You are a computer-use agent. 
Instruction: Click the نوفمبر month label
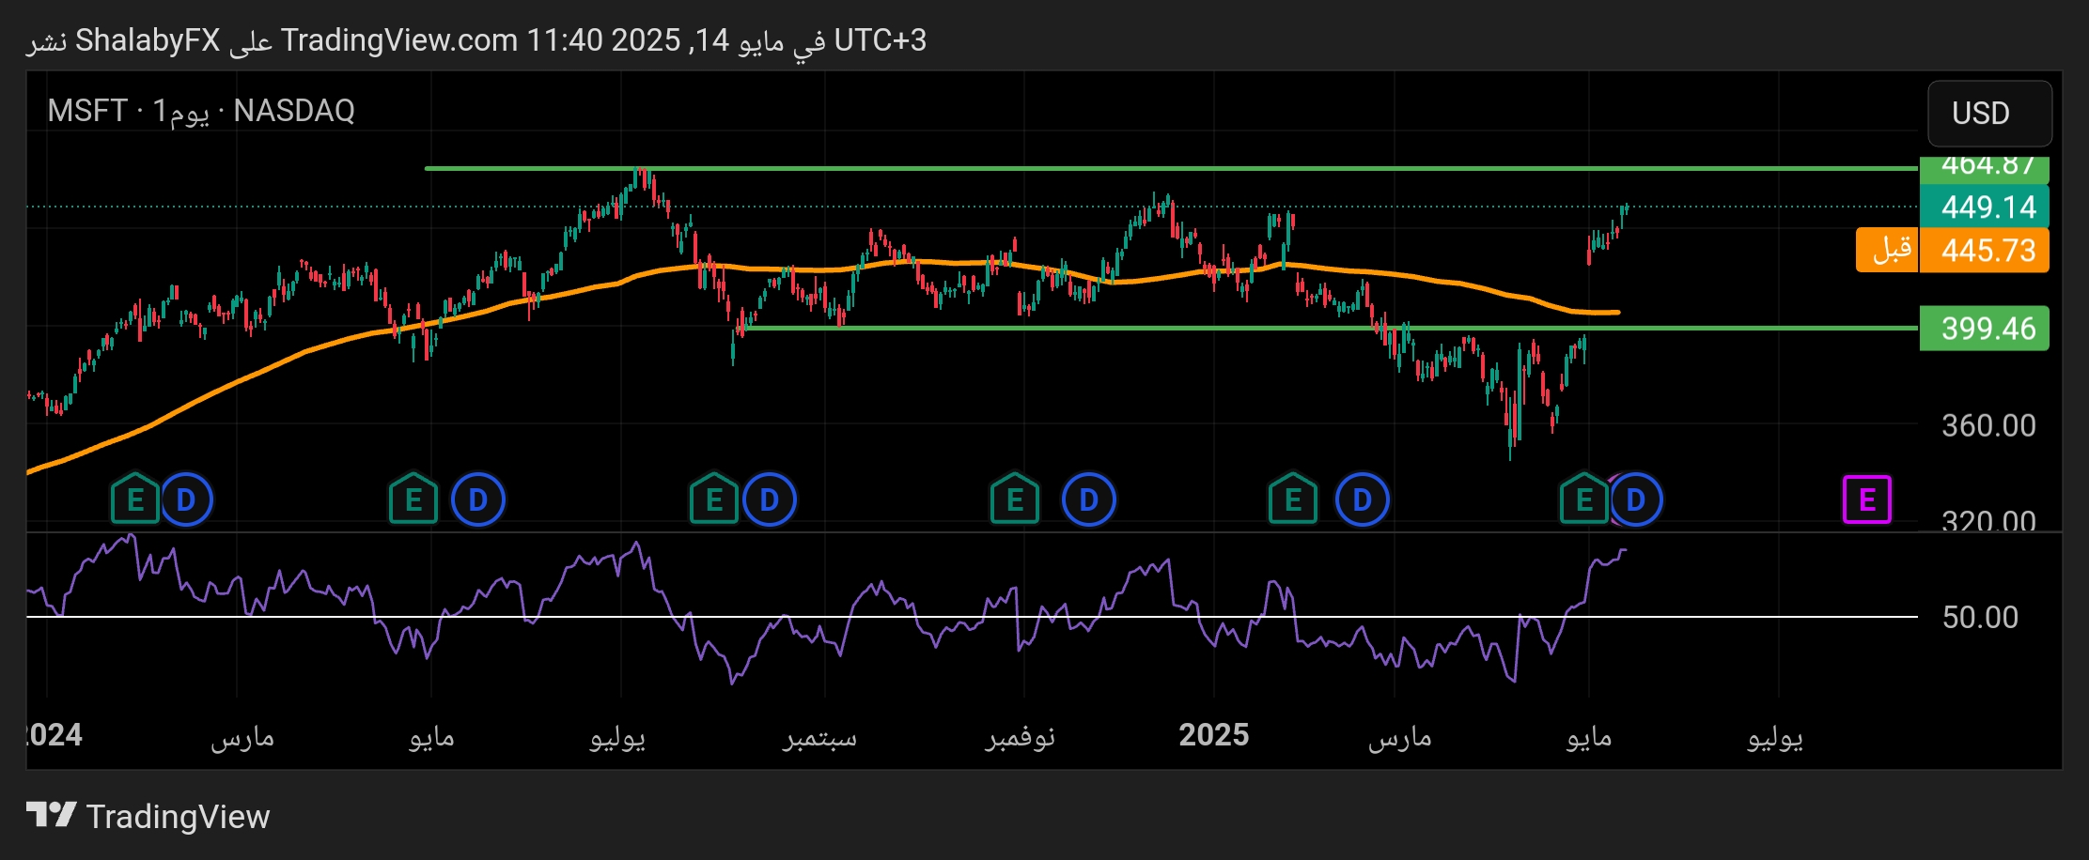(1021, 737)
